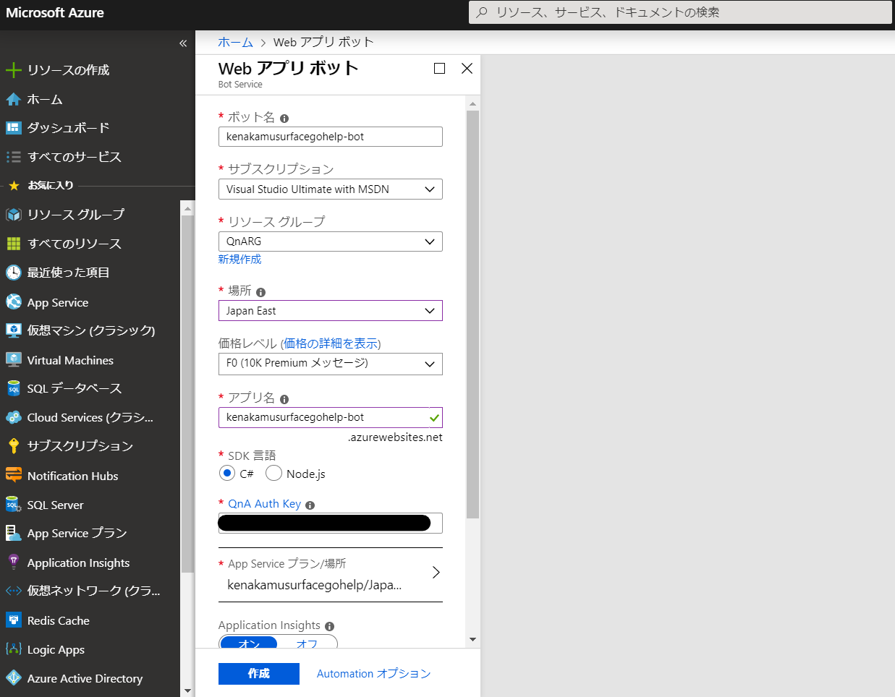Click the app name input field

click(x=331, y=417)
